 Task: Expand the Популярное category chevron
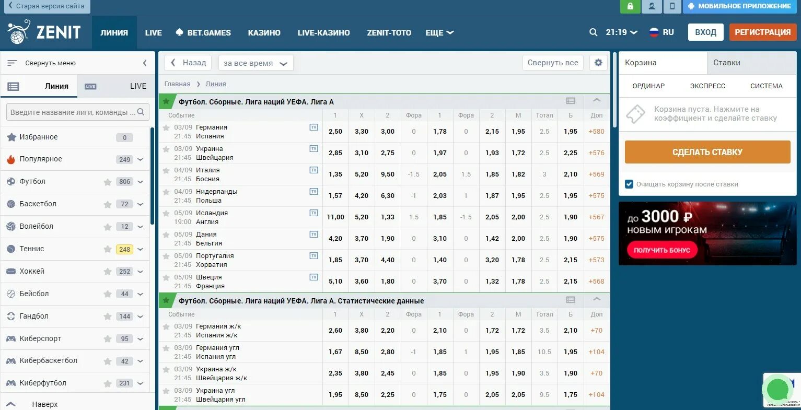(x=140, y=160)
